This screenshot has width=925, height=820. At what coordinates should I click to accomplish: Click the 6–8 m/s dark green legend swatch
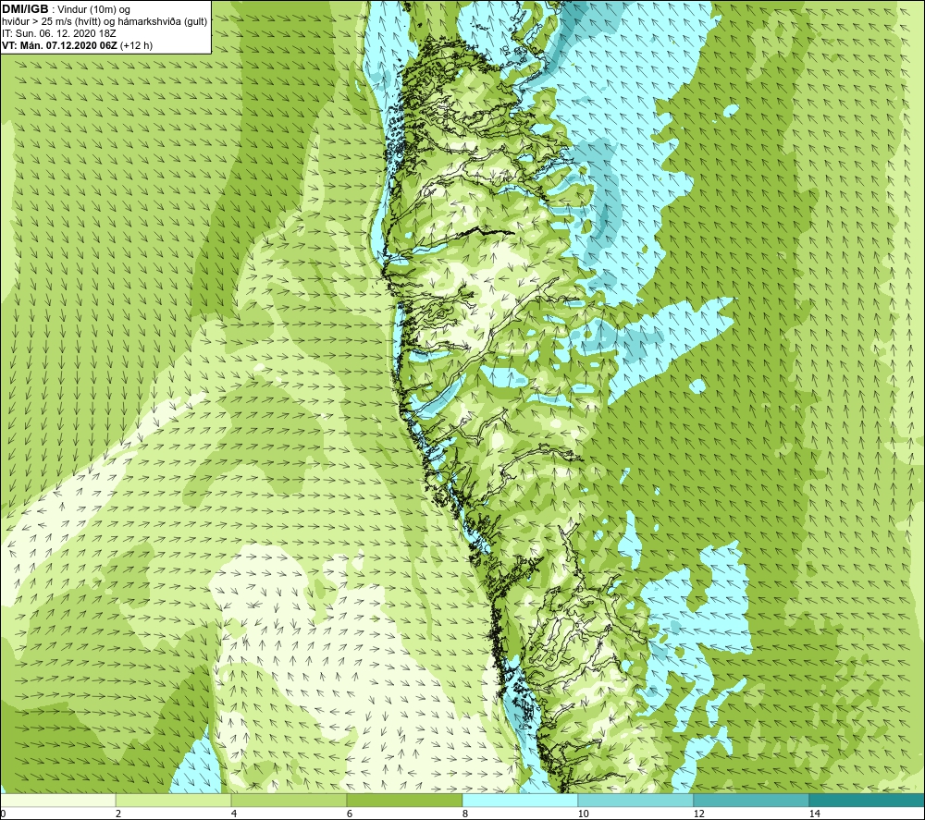405,800
